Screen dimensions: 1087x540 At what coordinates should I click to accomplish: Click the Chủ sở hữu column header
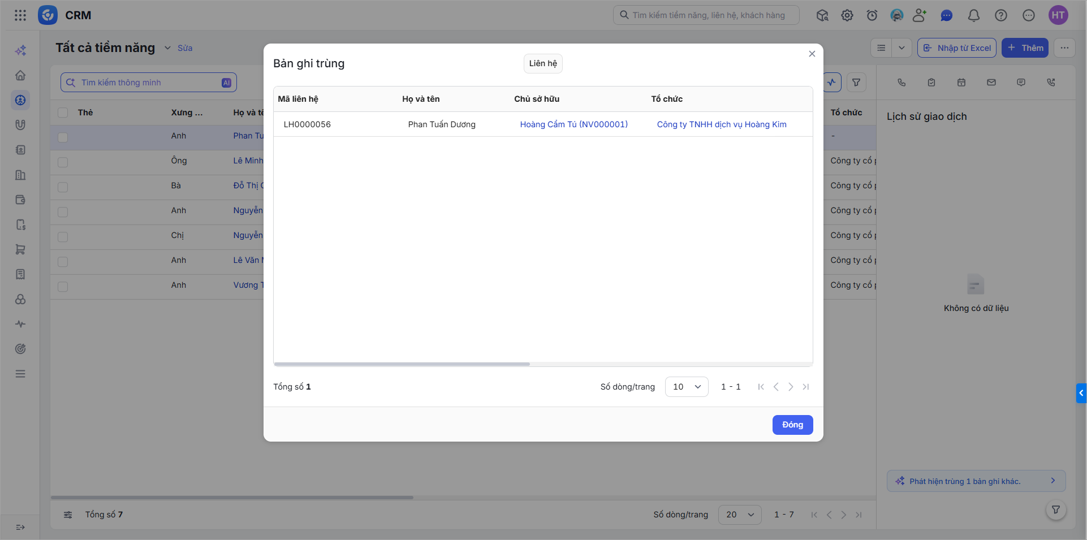point(537,99)
